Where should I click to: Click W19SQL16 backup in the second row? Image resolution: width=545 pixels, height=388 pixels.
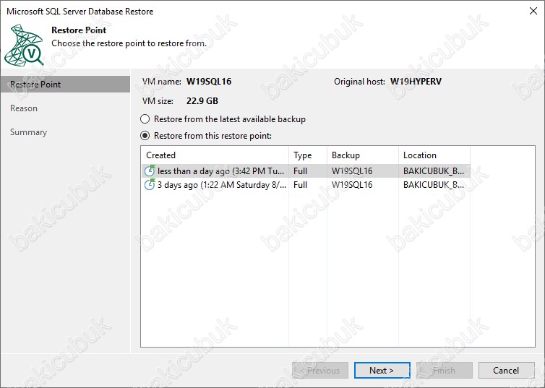click(352, 185)
